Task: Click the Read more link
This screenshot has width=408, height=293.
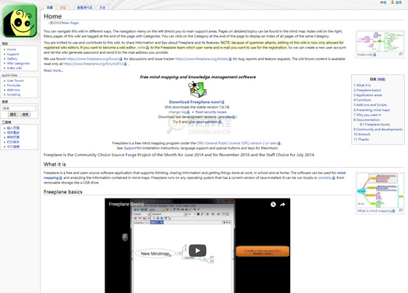Action: 53,70
